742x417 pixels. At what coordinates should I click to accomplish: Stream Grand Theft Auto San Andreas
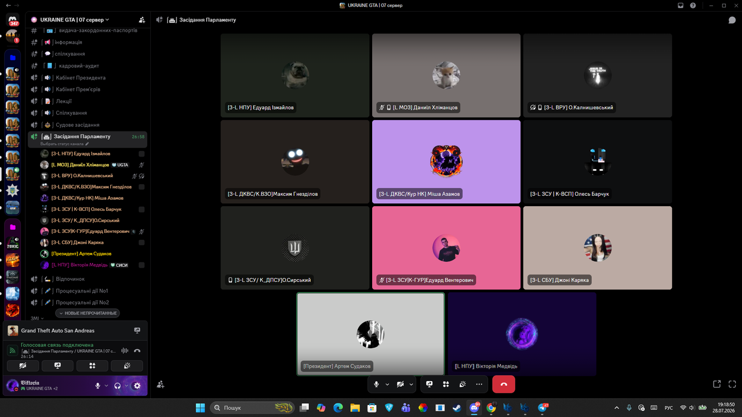137,331
